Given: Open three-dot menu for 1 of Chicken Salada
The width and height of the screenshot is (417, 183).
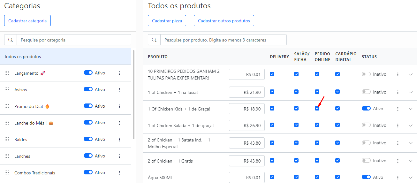Looking at the screenshot, I should (x=398, y=126).
